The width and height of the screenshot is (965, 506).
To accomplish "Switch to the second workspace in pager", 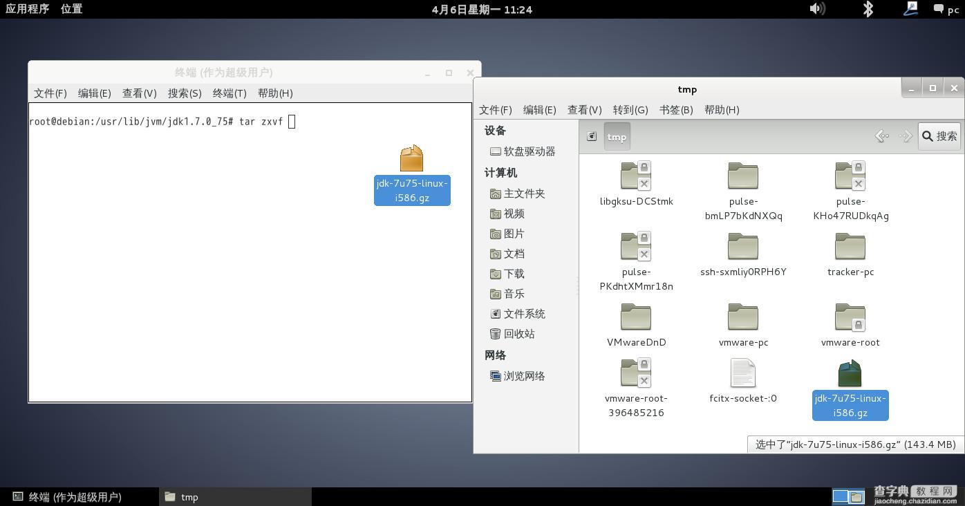I will pos(856,496).
